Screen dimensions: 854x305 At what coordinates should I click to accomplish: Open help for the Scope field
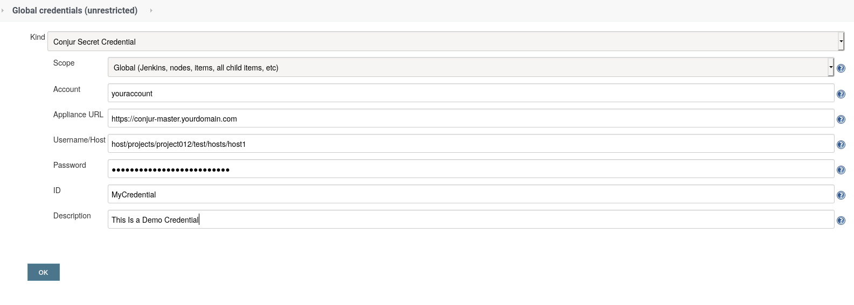click(x=841, y=68)
